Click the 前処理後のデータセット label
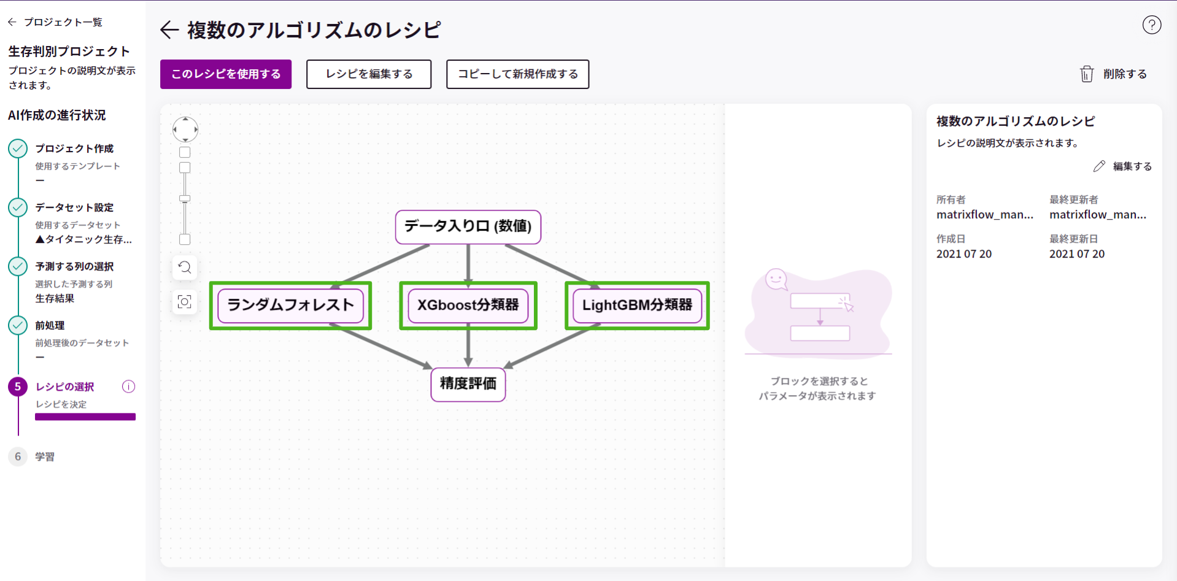This screenshot has height=581, width=1177. coord(82,343)
